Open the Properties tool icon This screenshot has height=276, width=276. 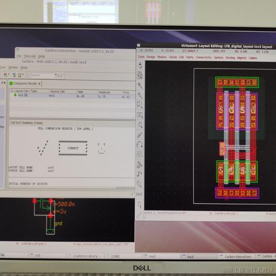140,154
